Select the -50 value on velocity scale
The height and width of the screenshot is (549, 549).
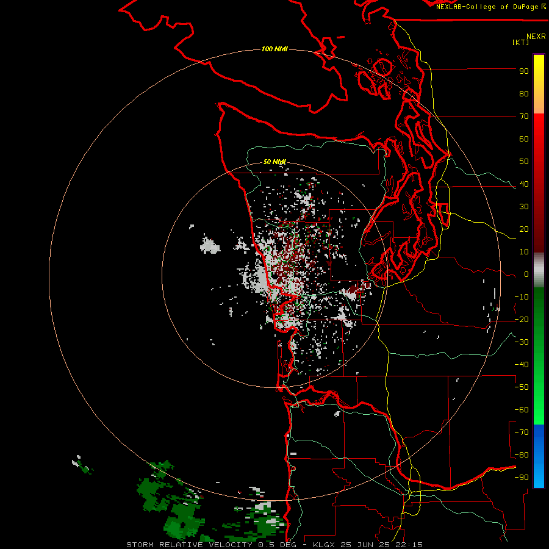[x=522, y=387]
